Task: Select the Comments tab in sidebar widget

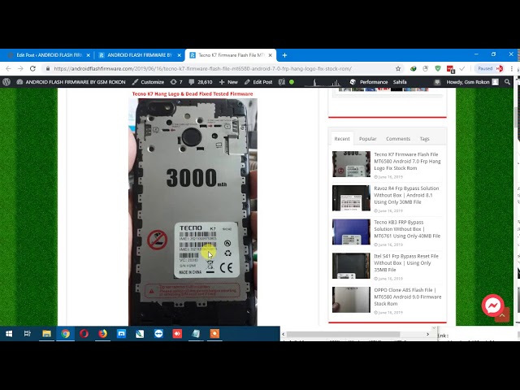Action: pyautogui.click(x=398, y=139)
